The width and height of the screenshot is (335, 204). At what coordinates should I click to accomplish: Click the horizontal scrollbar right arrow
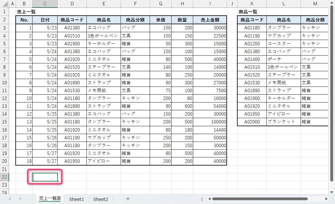coord(326,199)
